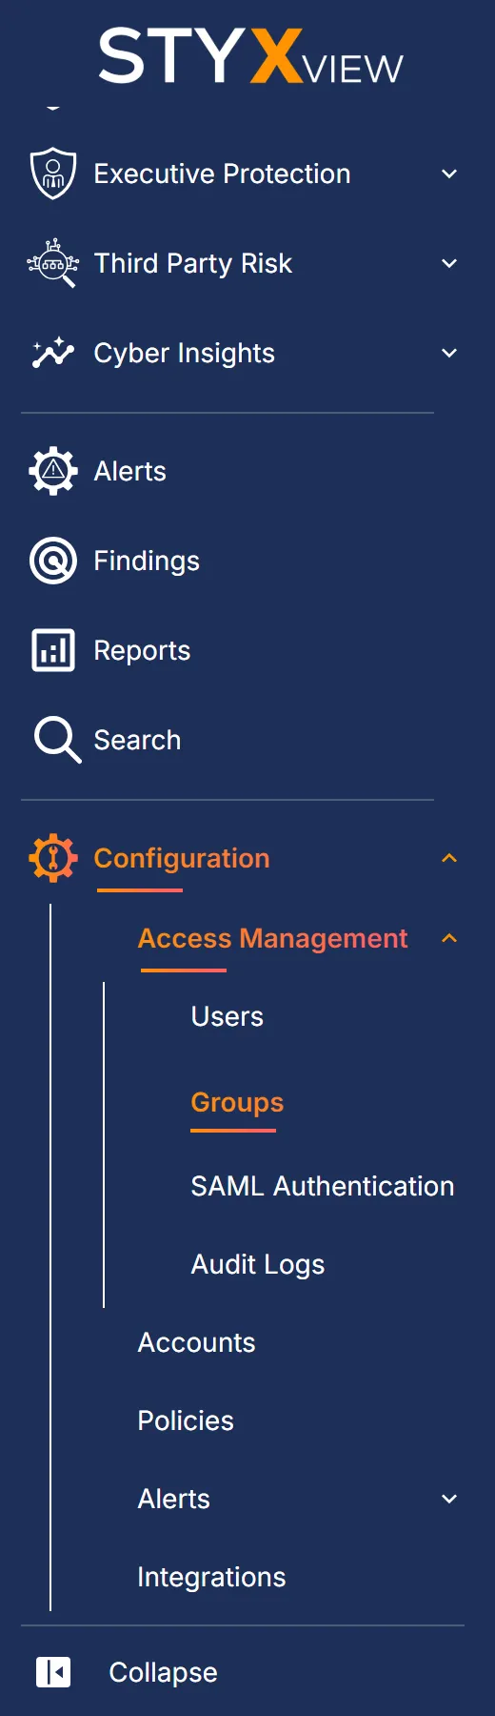
Task: Open the Search page
Action: [x=137, y=740]
